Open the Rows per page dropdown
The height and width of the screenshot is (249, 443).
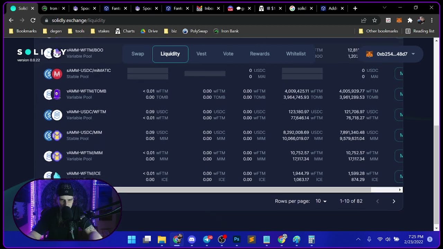tap(321, 201)
